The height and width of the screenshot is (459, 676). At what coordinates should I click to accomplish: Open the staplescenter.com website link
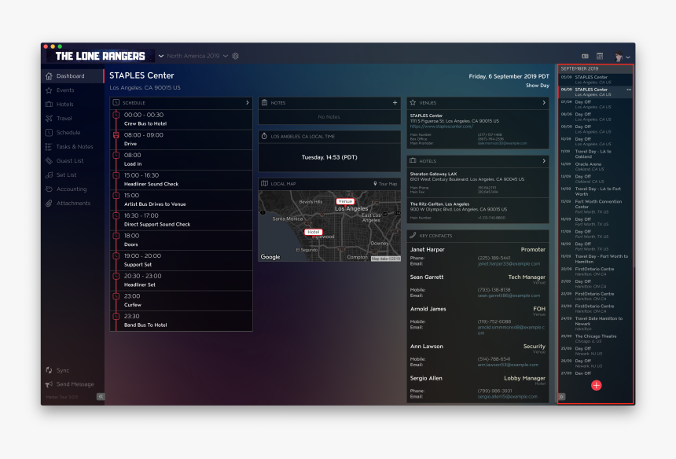click(442, 127)
